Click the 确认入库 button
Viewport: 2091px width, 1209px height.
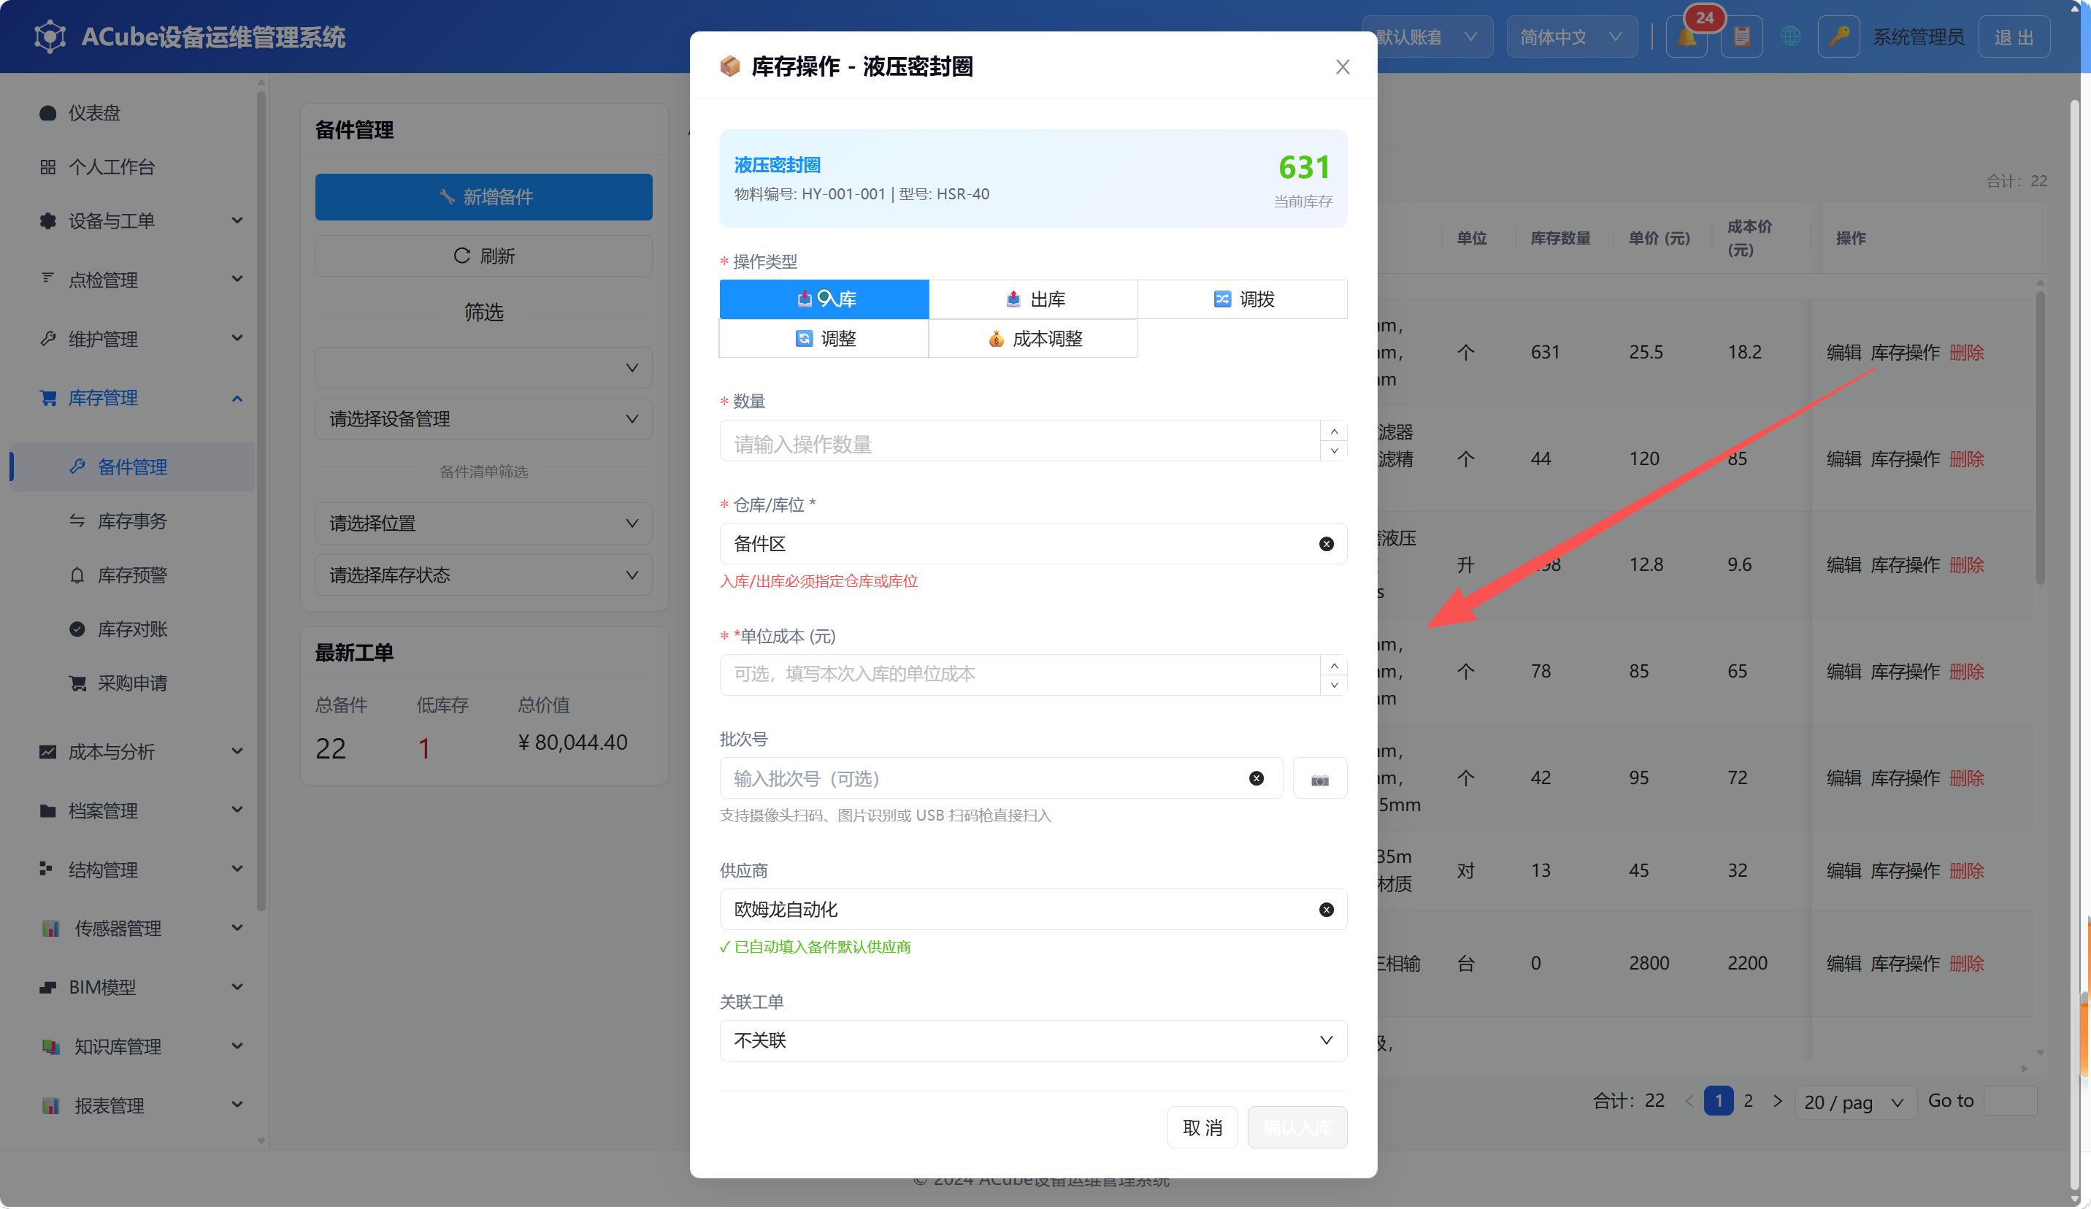[x=1297, y=1128]
